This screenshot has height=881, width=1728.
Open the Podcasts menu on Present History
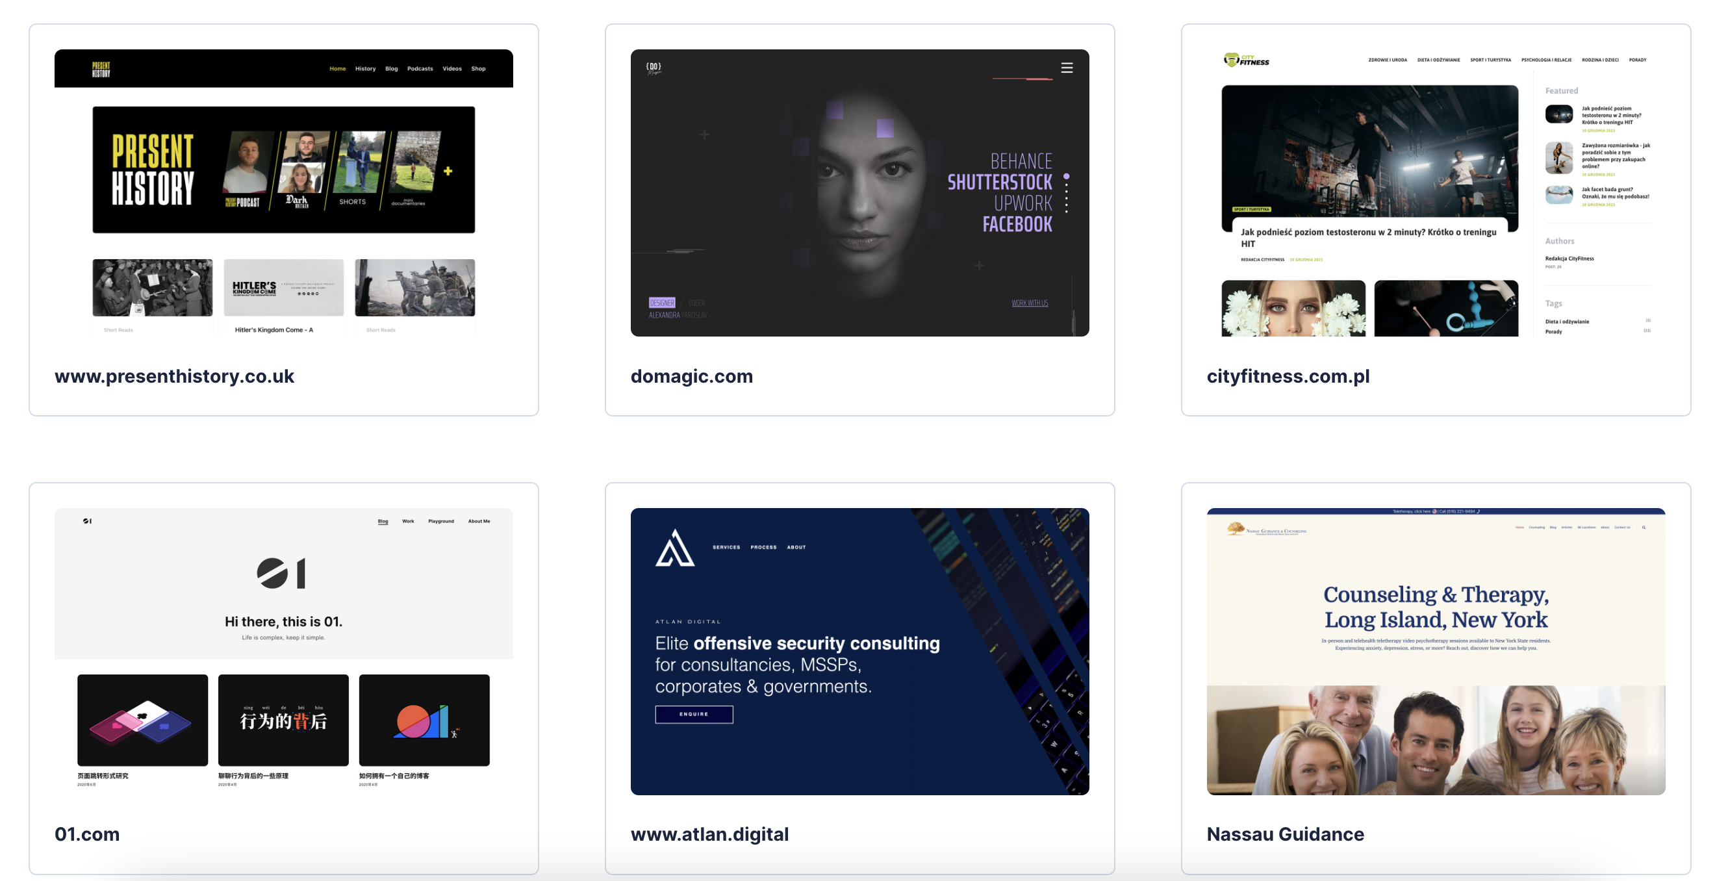420,68
